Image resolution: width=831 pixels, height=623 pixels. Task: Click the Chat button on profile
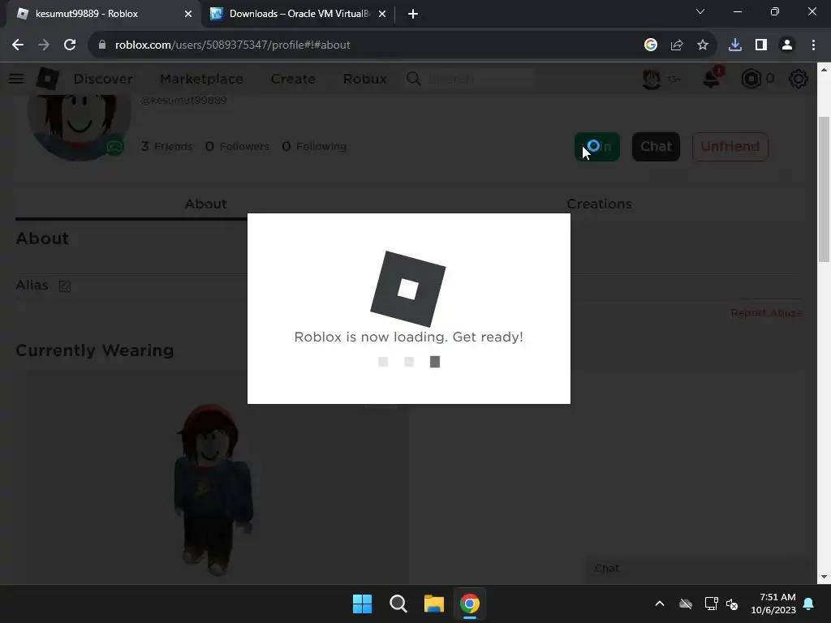point(656,147)
